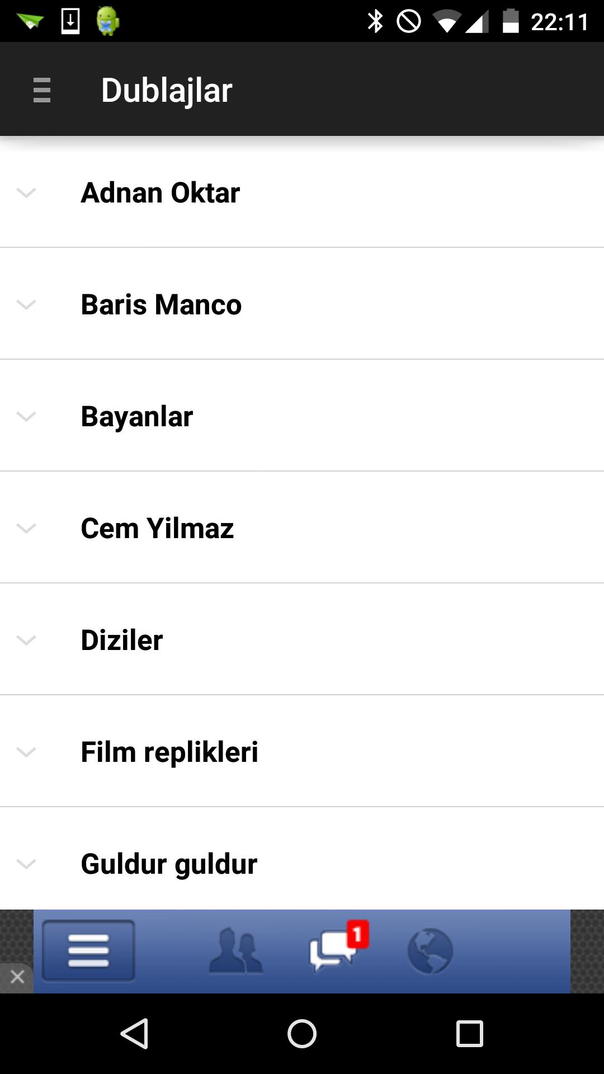Tap the download notification icon in status bar
The width and height of the screenshot is (604, 1074).
coord(70,21)
